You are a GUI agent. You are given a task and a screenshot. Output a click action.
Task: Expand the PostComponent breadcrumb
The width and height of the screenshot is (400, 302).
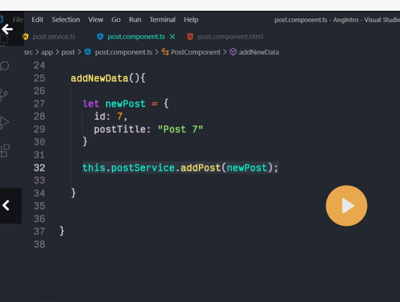[x=196, y=52]
